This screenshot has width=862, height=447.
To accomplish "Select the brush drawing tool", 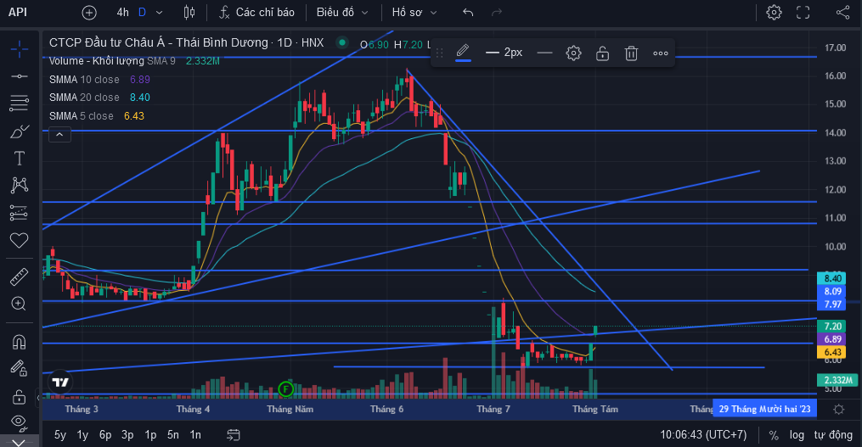I will click(x=20, y=131).
